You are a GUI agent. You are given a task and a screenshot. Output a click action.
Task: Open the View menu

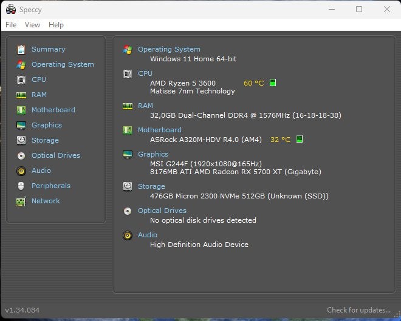32,25
